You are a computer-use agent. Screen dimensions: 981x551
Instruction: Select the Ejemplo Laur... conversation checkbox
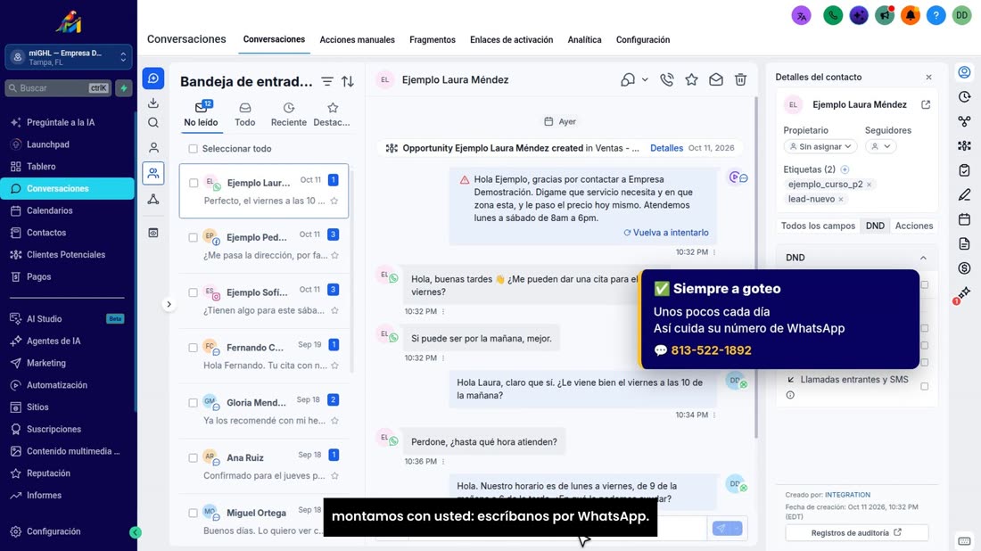(x=194, y=184)
